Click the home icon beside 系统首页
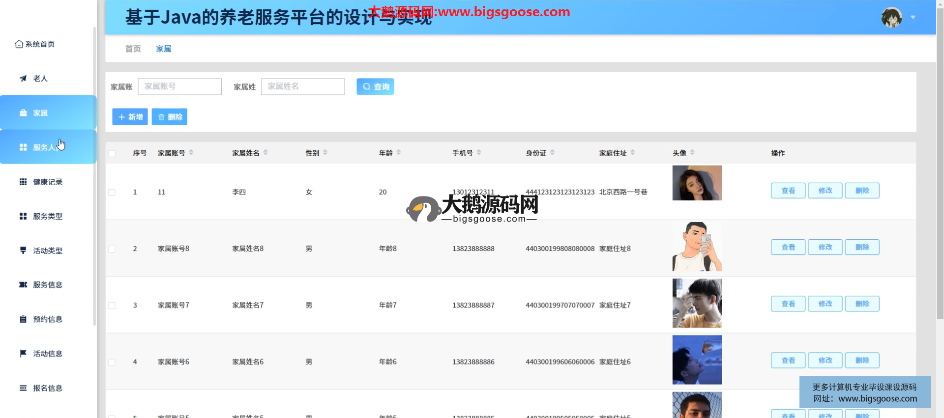The height and width of the screenshot is (418, 944). 19,44
